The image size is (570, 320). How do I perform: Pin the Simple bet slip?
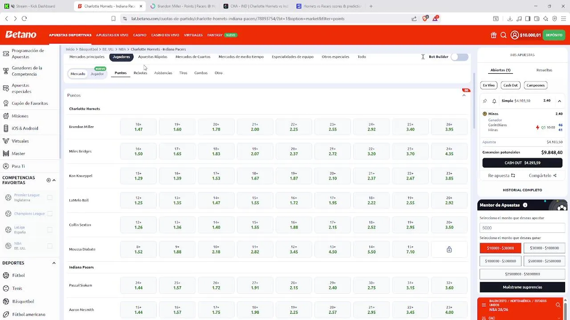click(485, 101)
